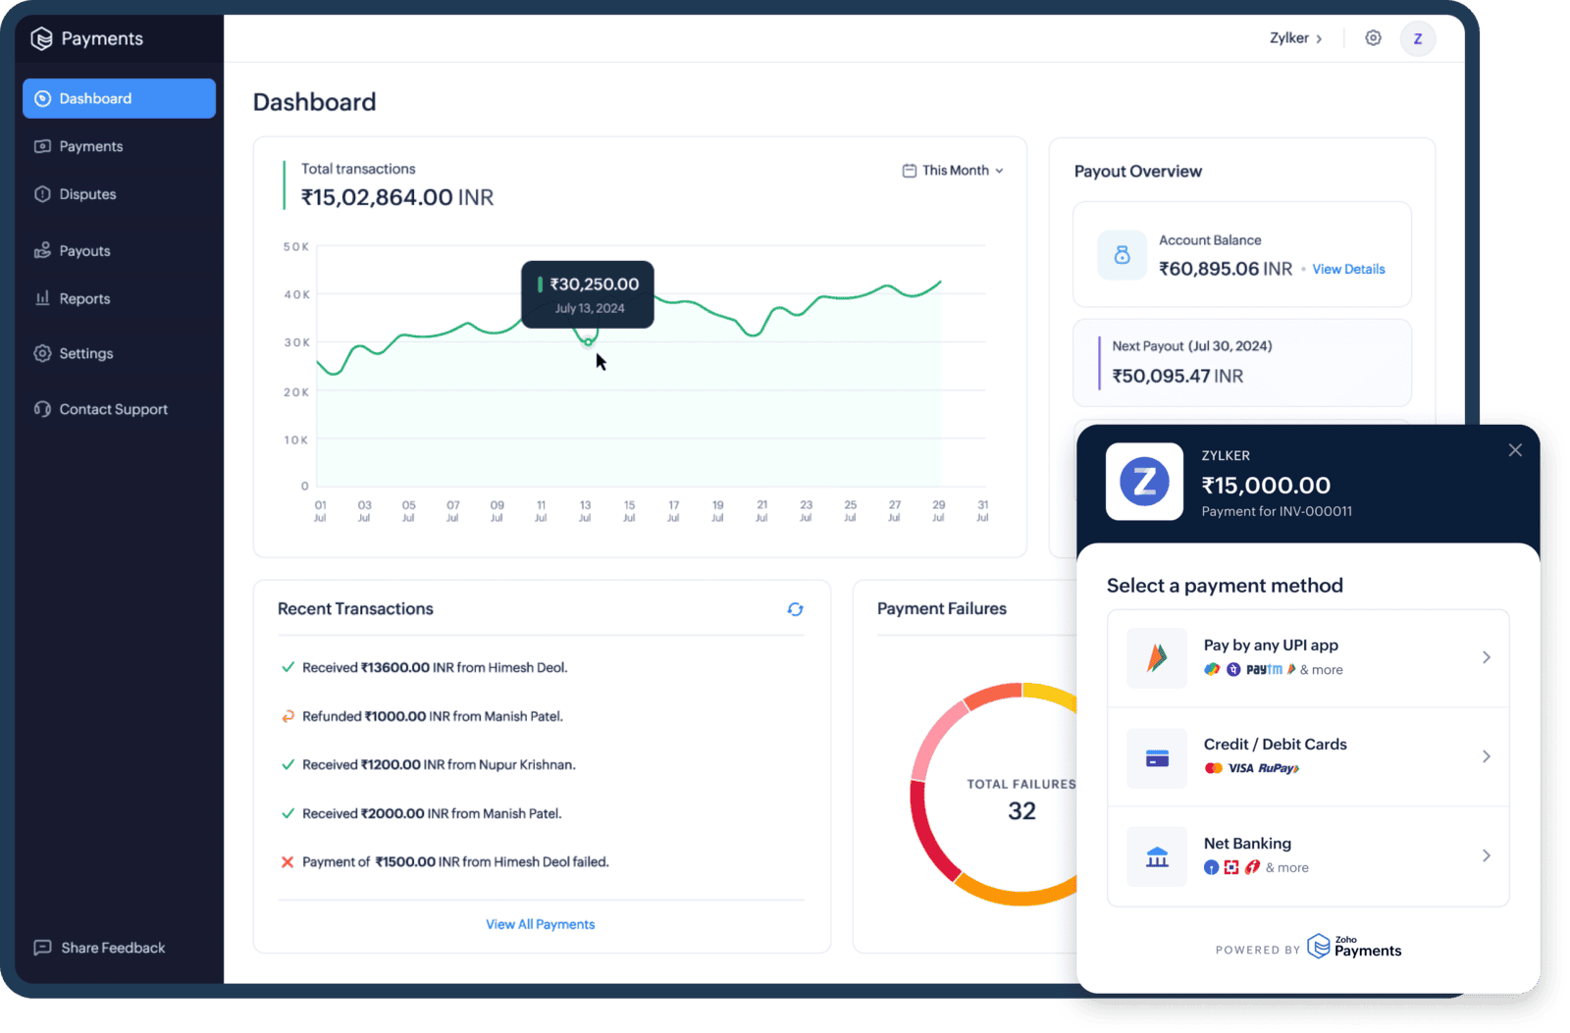Open settings via the top gear icon
The width and height of the screenshot is (1570, 1033).
click(1373, 38)
